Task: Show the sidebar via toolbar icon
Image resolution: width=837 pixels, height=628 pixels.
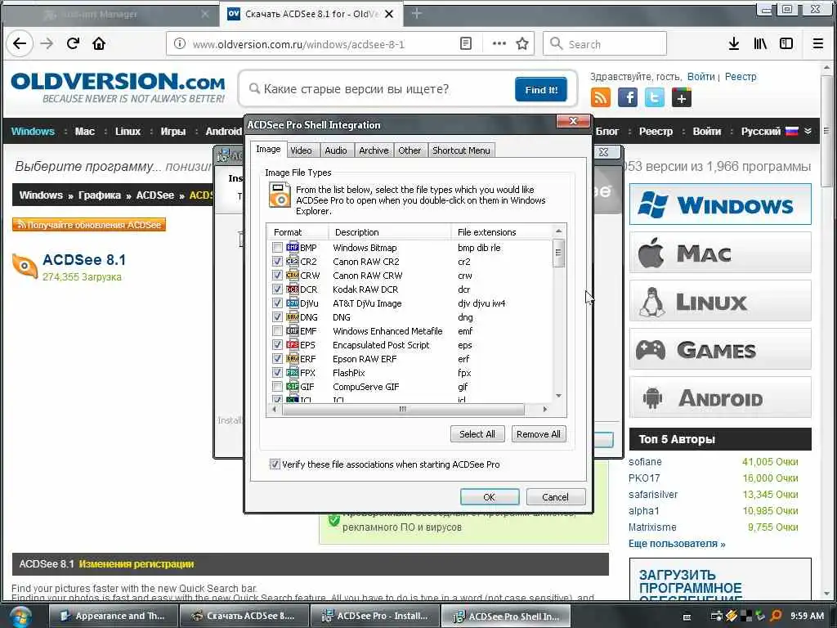Action: (x=786, y=44)
